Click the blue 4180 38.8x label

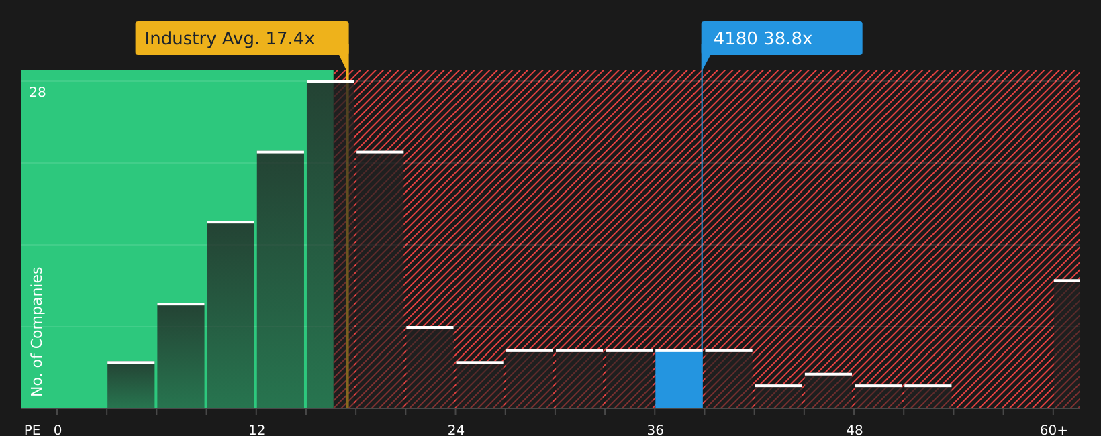(x=781, y=38)
